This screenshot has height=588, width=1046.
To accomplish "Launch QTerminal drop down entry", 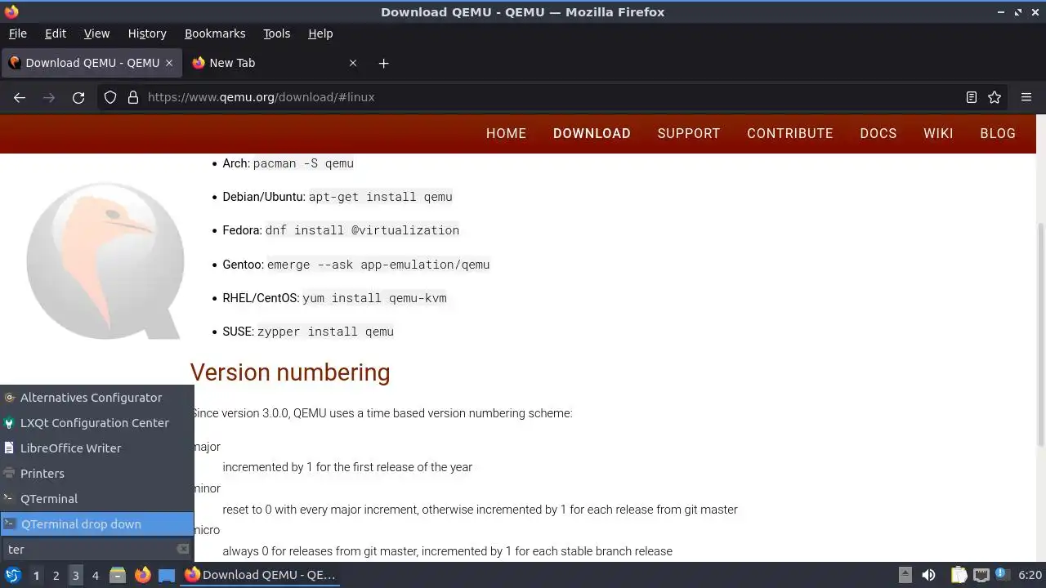I will [x=97, y=524].
